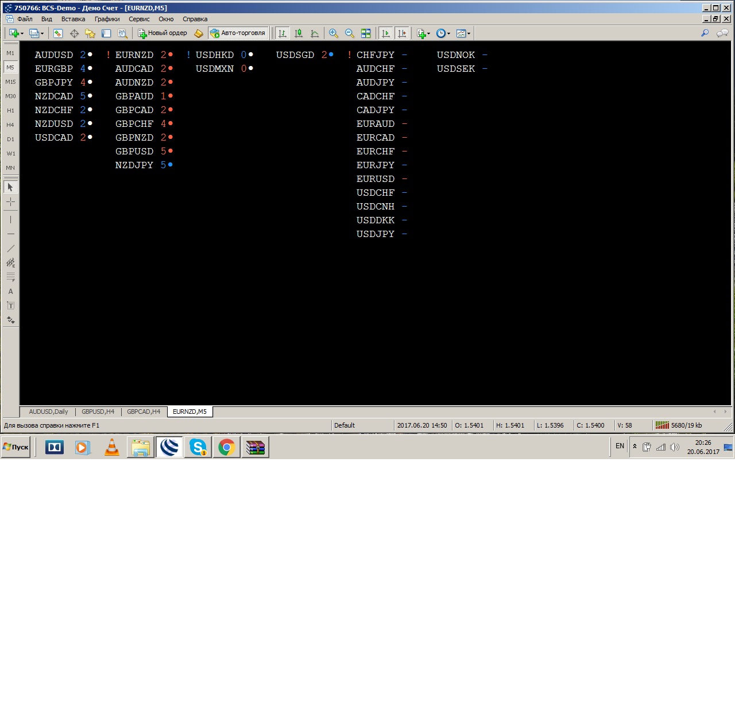Image resolution: width=735 pixels, height=714 pixels.
Task: Switch chart to bar chart icon
Action: pyautogui.click(x=283, y=33)
